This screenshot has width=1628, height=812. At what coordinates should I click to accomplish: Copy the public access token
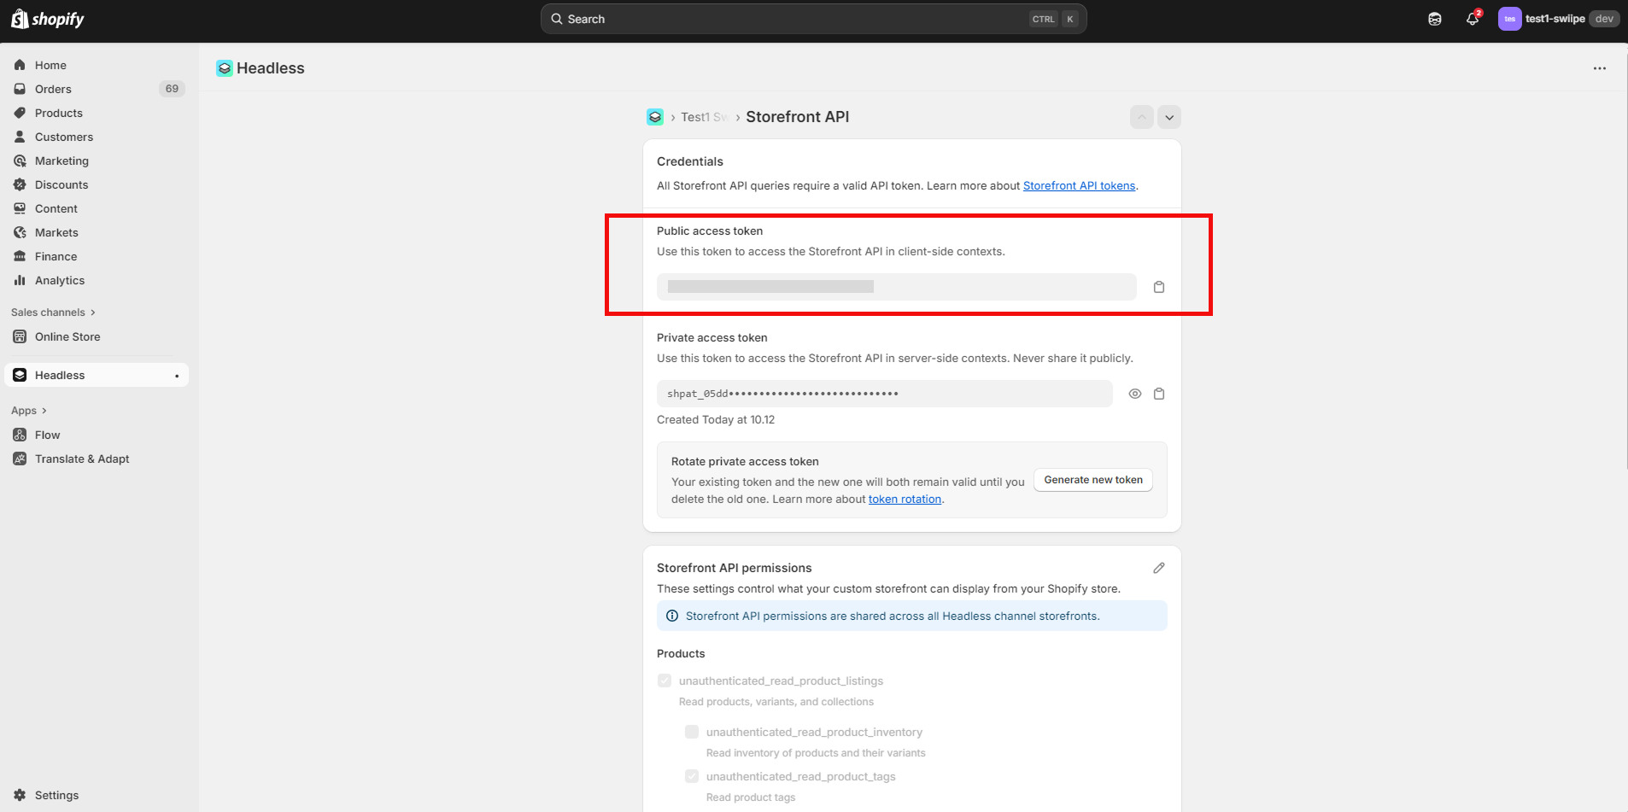tap(1159, 287)
